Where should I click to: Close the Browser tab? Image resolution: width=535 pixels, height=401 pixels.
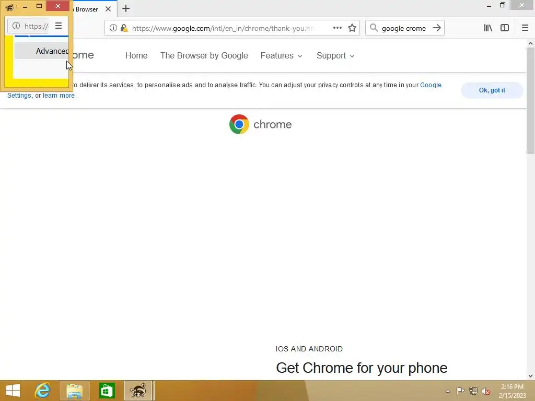coord(108,9)
